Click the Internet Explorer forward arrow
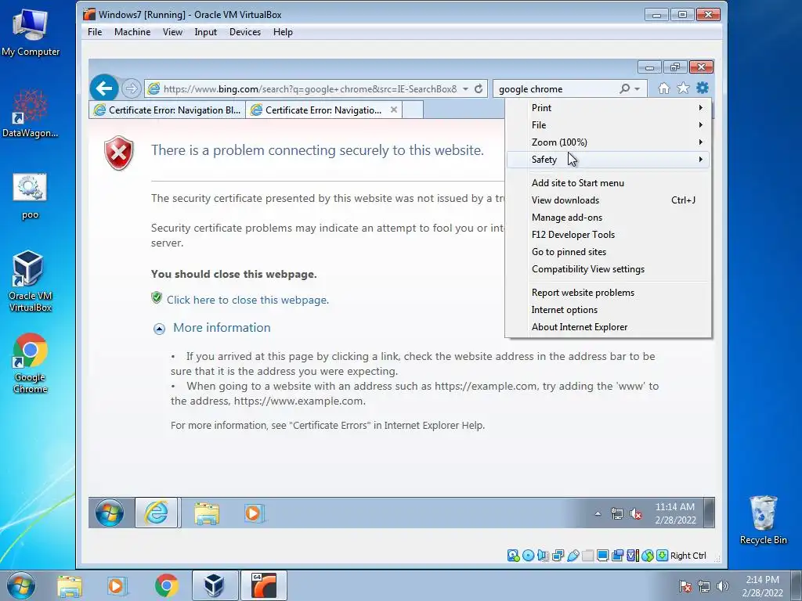 pyautogui.click(x=132, y=88)
